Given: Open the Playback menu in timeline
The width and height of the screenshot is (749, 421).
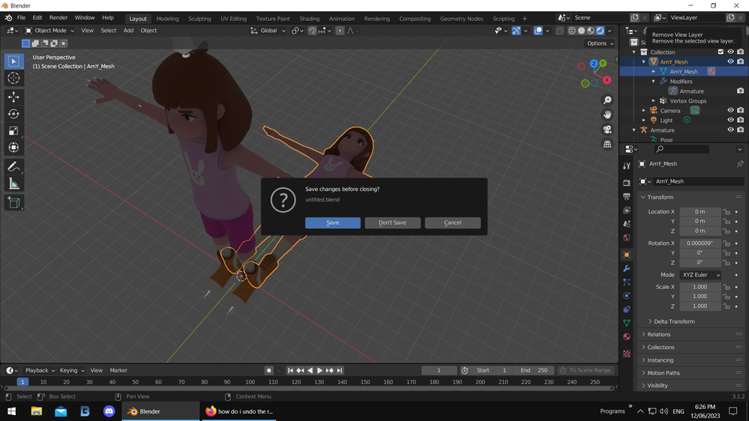Looking at the screenshot, I should point(40,370).
